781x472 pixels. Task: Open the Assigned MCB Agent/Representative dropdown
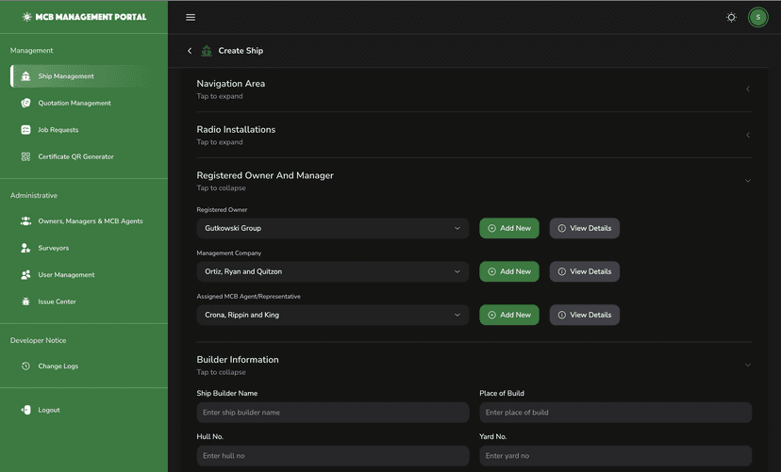pos(333,315)
